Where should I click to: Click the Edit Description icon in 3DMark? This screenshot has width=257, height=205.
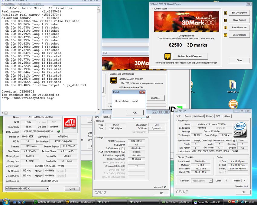click(225, 13)
